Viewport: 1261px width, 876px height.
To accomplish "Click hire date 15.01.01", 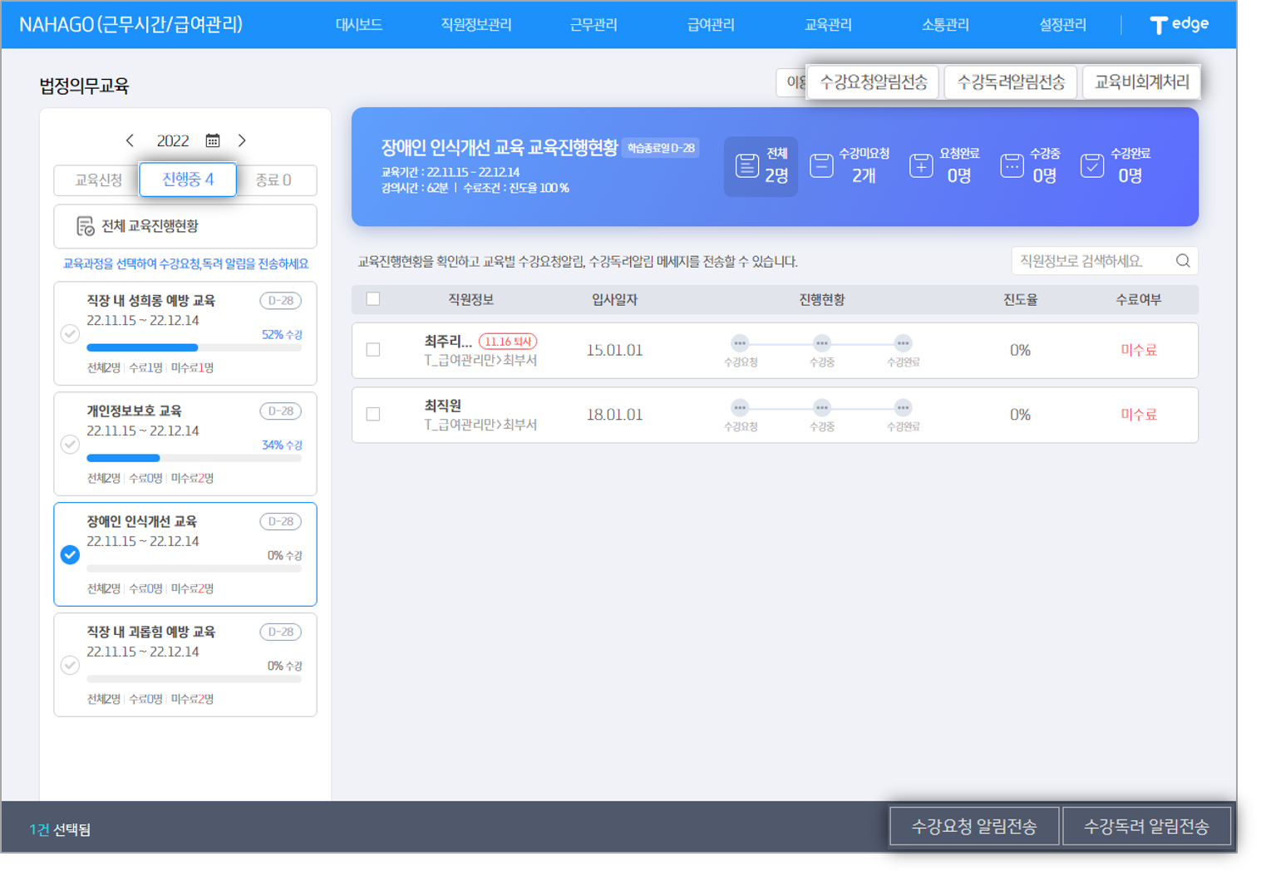I will [614, 350].
